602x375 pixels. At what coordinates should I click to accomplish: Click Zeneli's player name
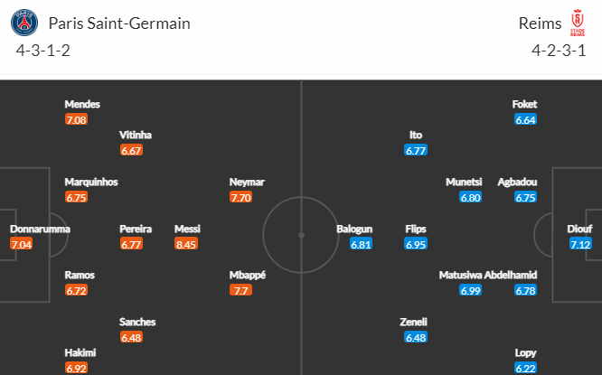413,322
